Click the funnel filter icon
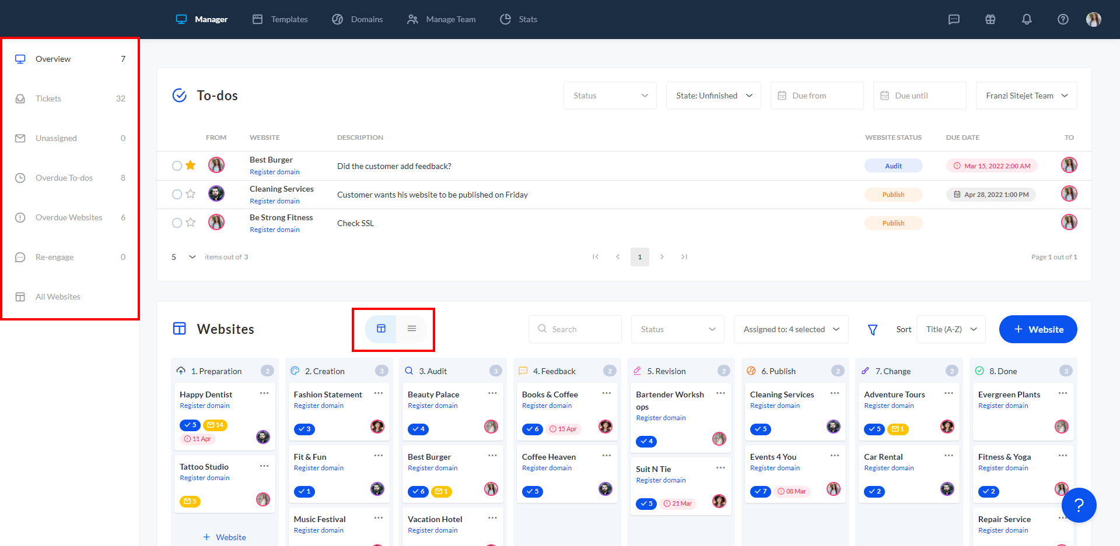Viewport: 1120px width, 546px height. pyautogui.click(x=873, y=330)
